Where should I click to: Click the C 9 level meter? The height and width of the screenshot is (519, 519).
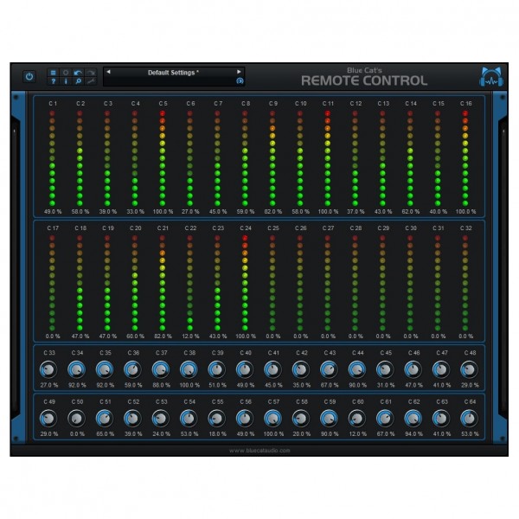click(x=272, y=158)
